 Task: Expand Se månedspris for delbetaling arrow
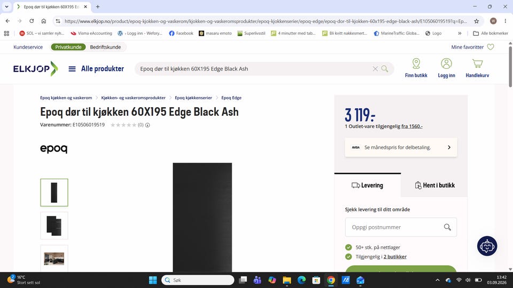click(x=449, y=147)
